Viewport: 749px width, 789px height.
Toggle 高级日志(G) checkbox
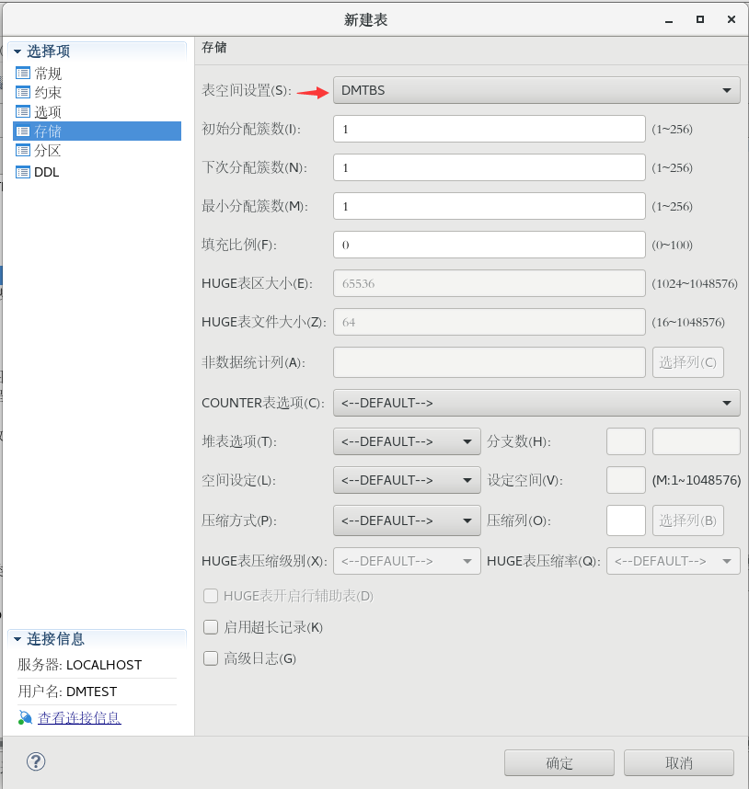pos(211,658)
